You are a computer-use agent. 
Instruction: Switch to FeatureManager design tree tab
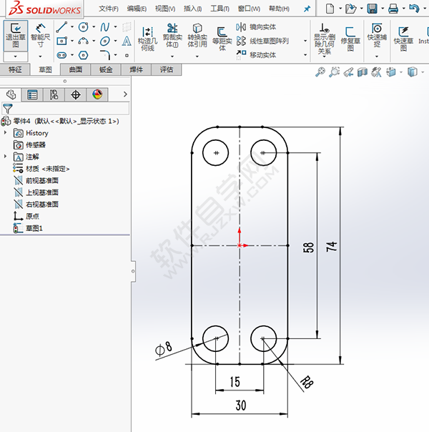click(11, 95)
